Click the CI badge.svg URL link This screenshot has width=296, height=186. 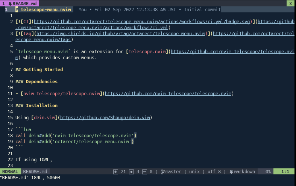[x=142, y=22]
